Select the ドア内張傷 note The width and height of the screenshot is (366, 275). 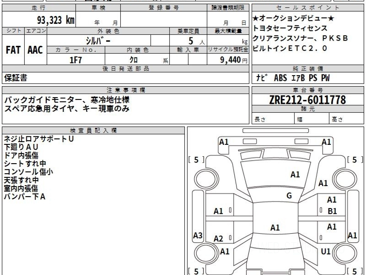click(x=21, y=156)
